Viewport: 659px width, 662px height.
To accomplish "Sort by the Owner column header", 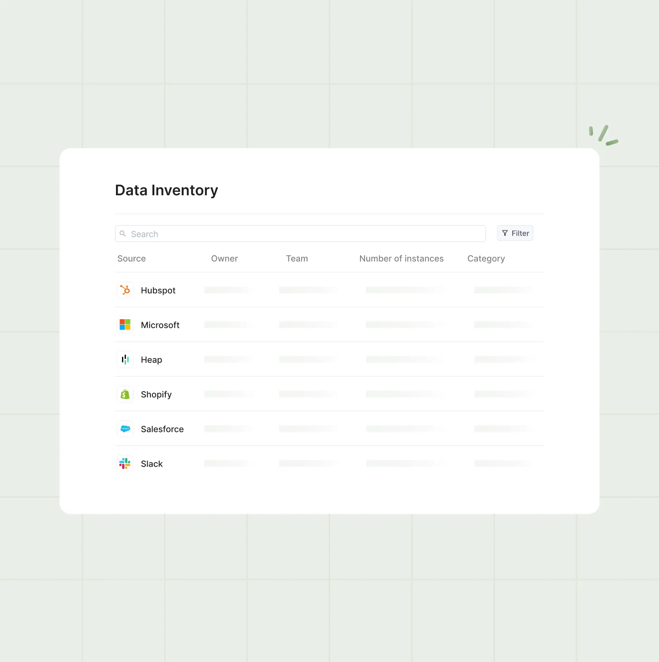I will point(224,259).
